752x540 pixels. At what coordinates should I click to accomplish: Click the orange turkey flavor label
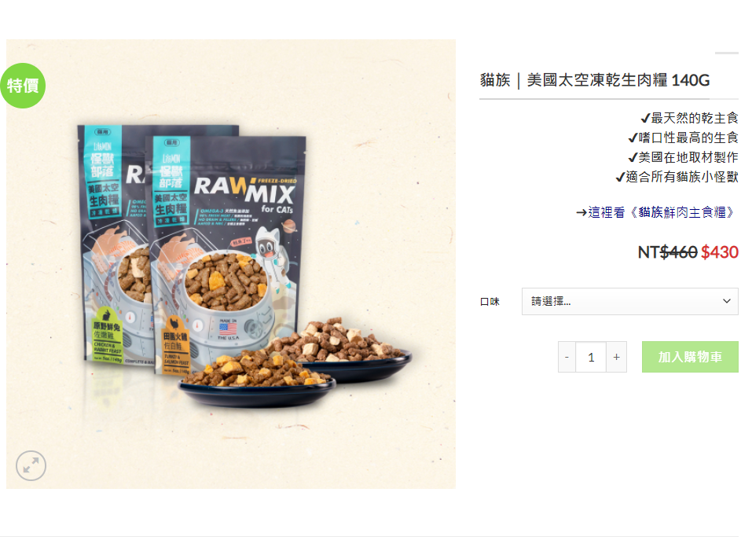point(176,345)
